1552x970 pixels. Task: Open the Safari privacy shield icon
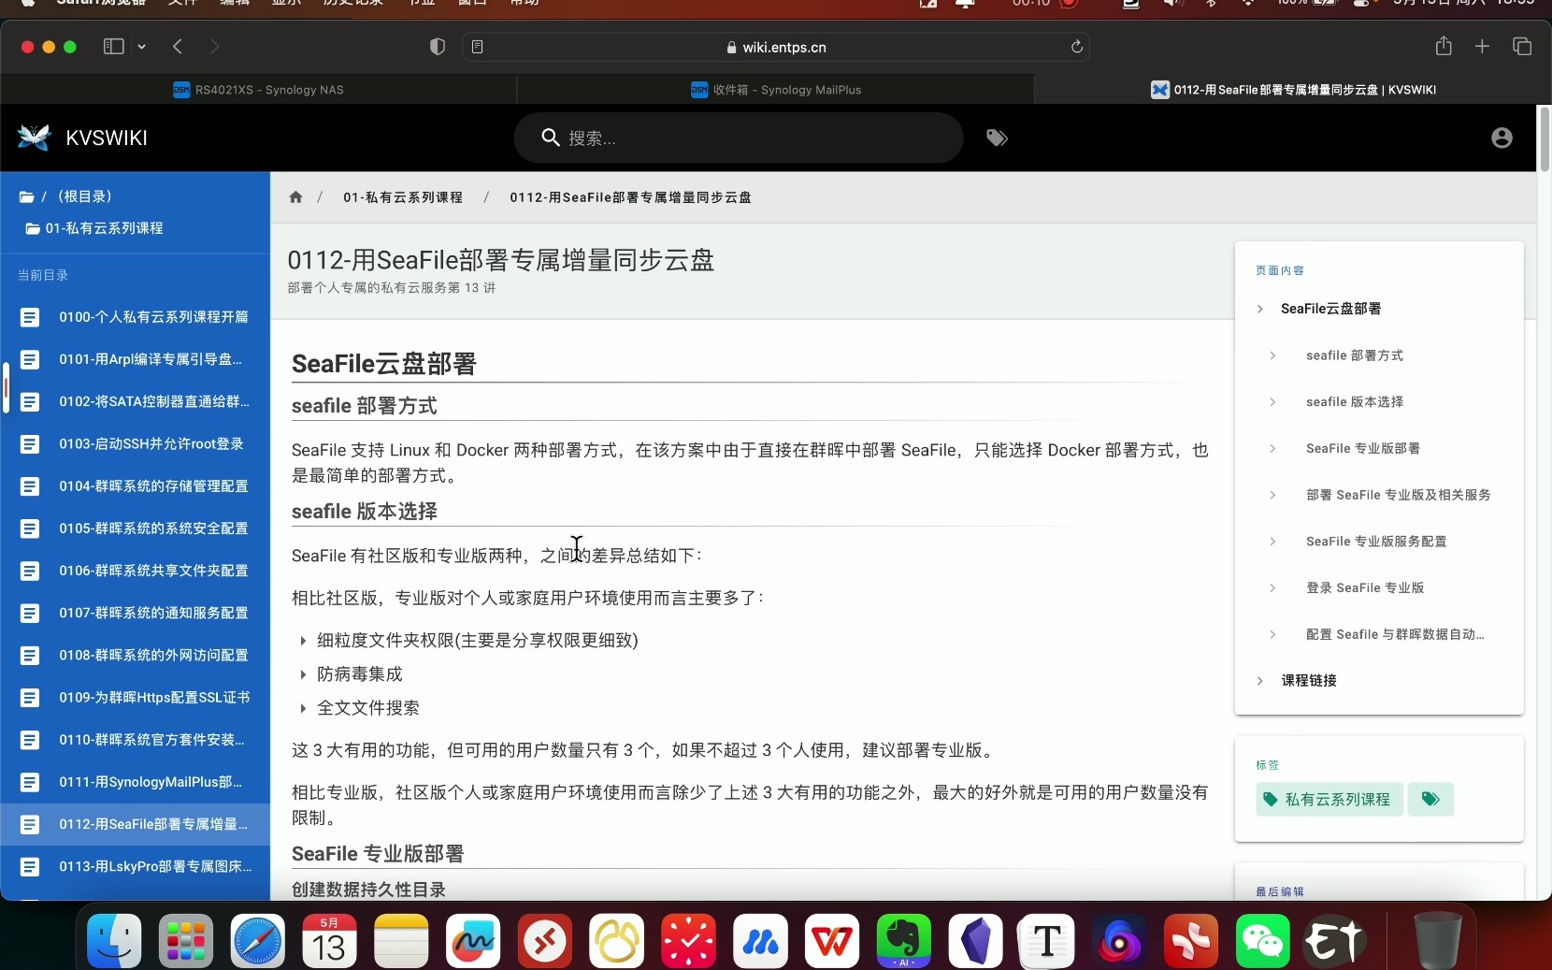[x=437, y=47]
